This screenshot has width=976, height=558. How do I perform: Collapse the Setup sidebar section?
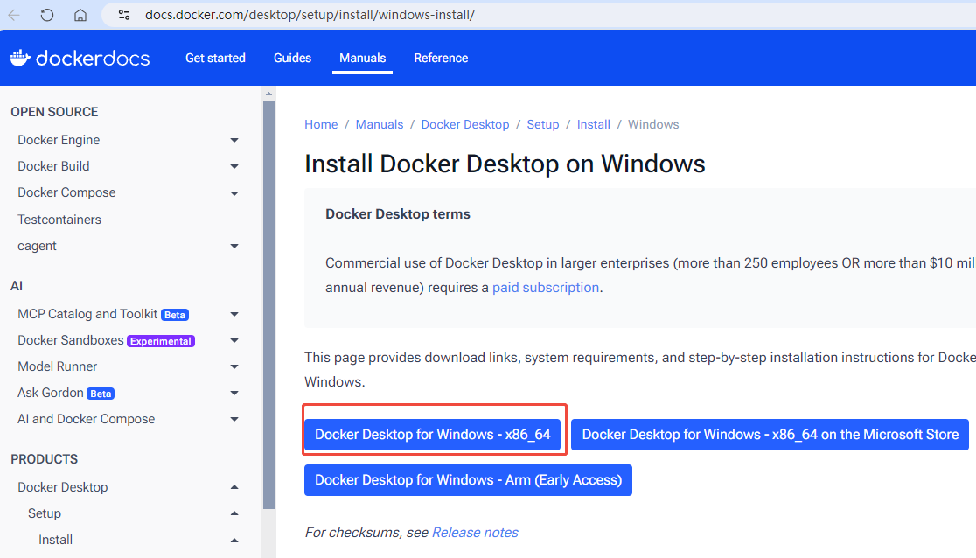[234, 513]
